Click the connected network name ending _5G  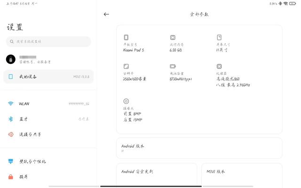(x=79, y=104)
